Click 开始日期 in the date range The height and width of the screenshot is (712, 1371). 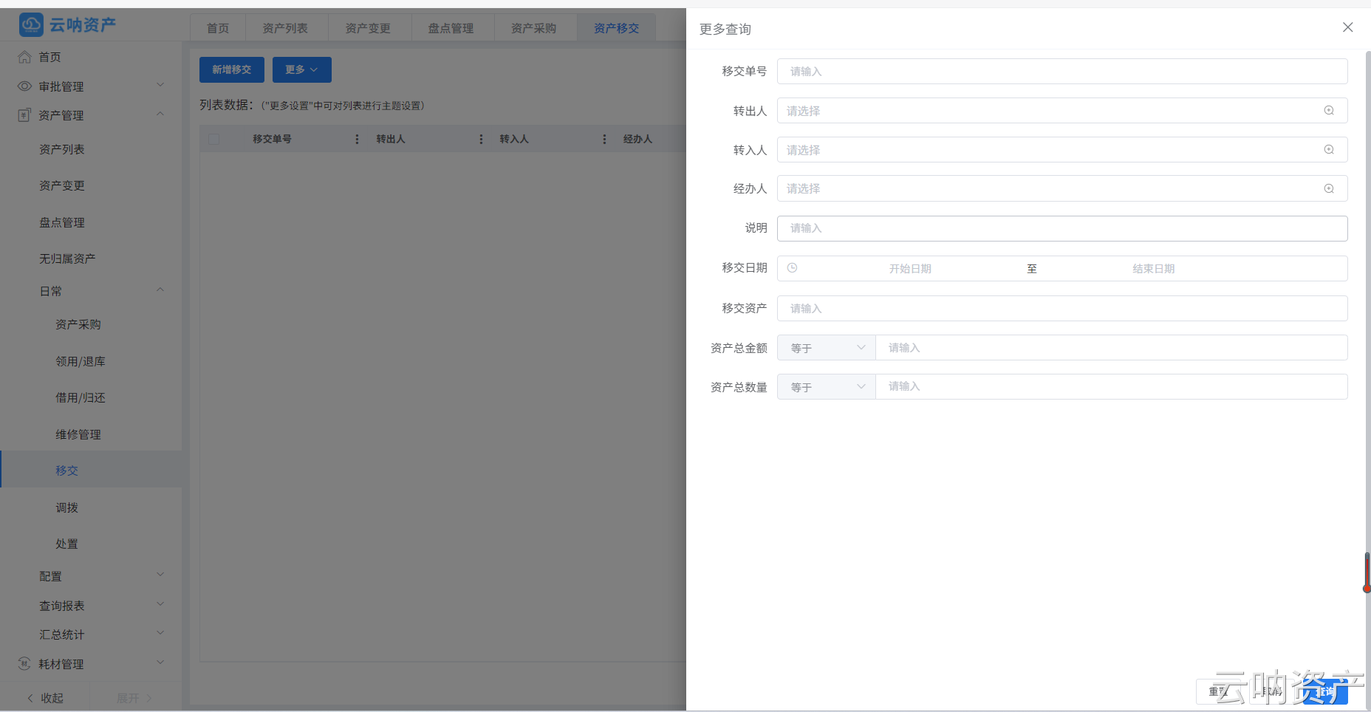point(910,269)
